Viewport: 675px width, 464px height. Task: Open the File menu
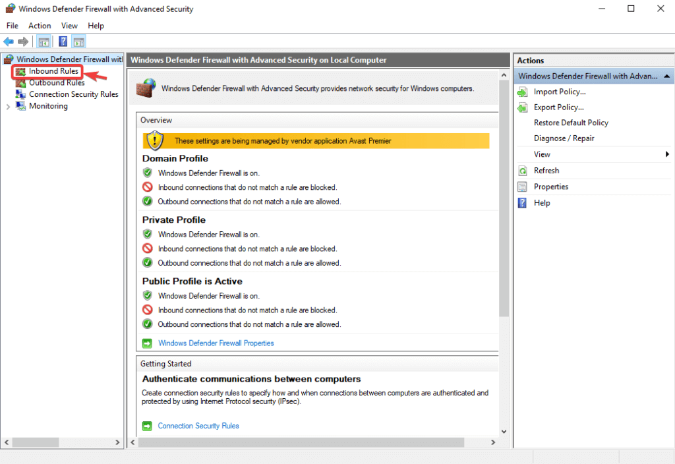(x=13, y=26)
